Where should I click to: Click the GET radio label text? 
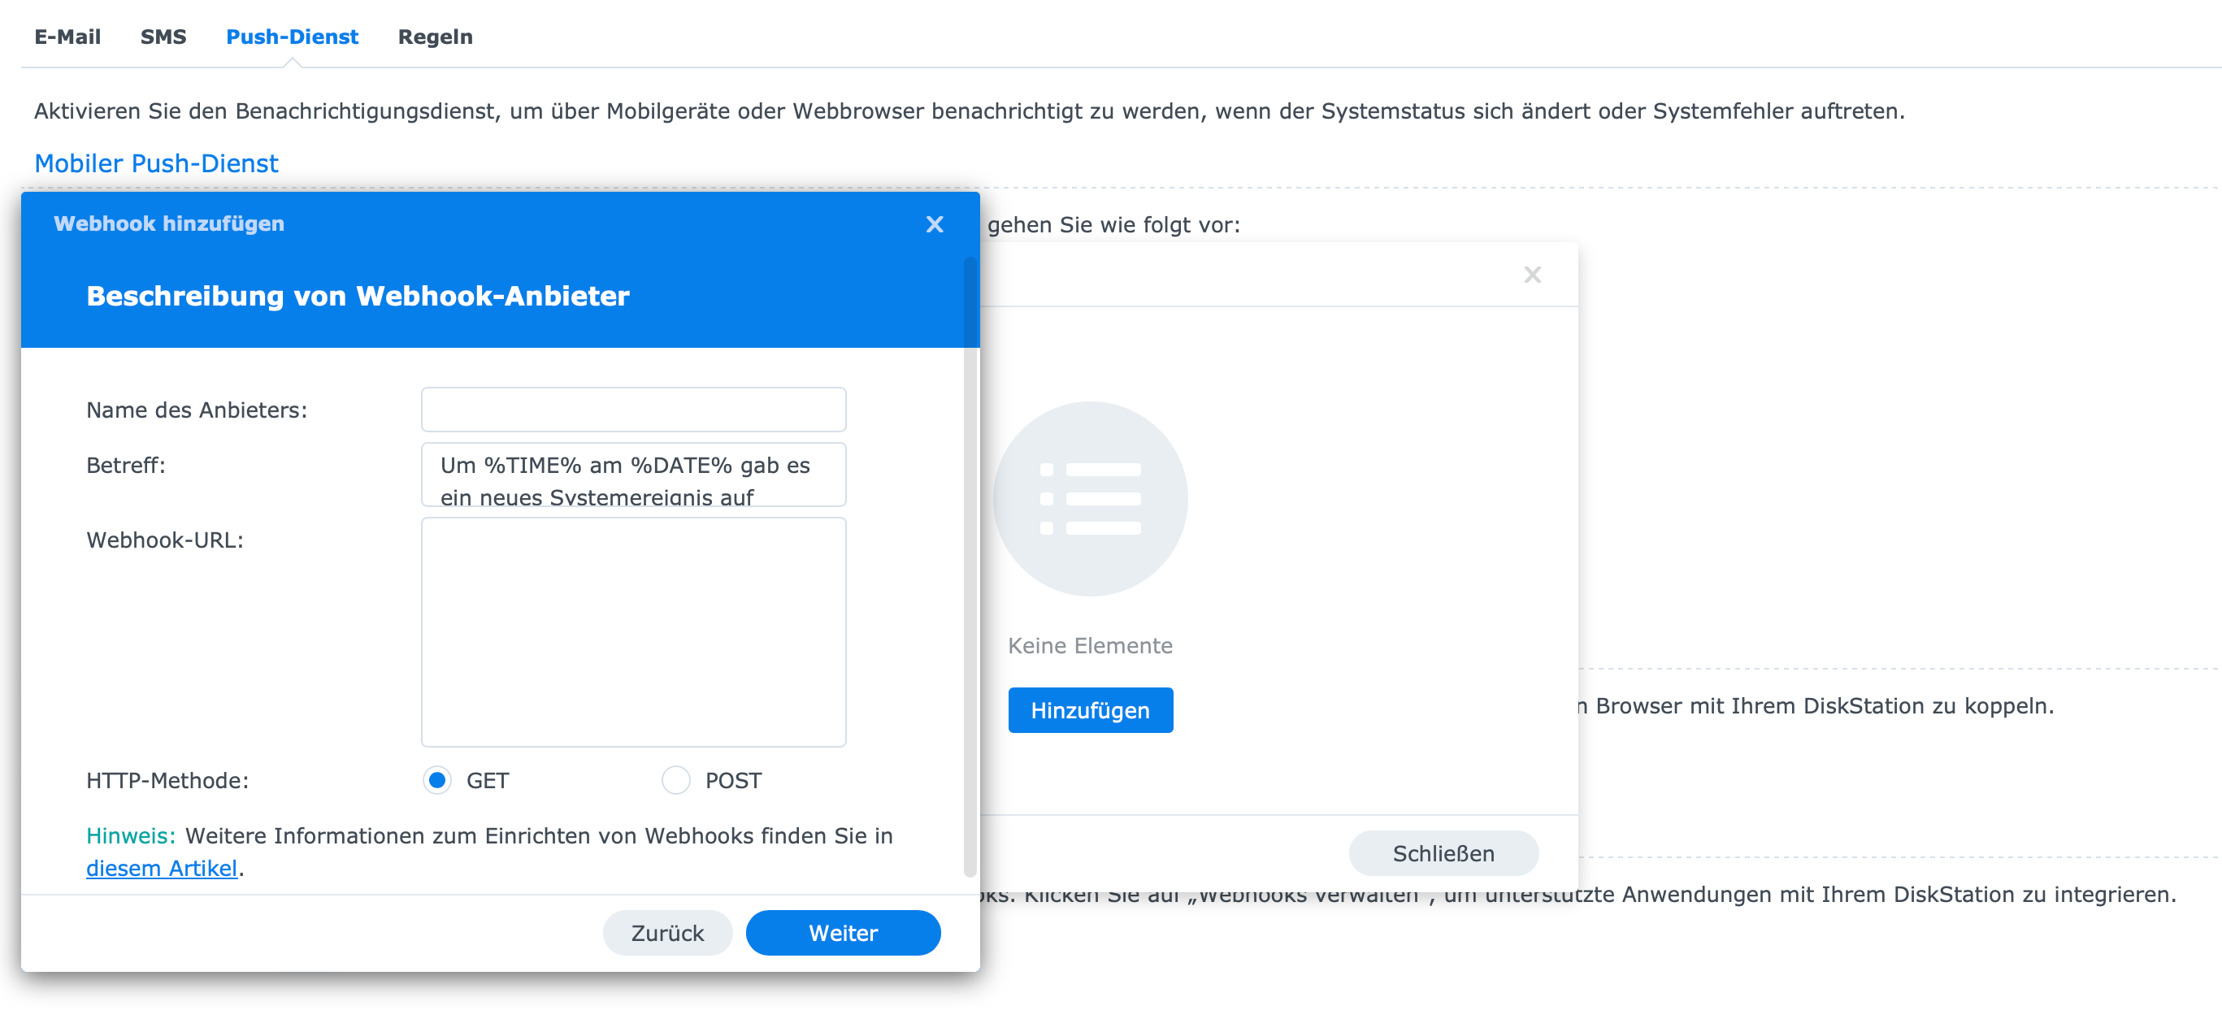click(488, 780)
